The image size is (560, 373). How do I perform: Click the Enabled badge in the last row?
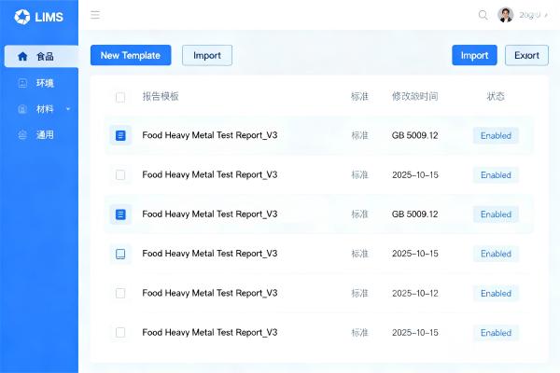[x=496, y=333]
